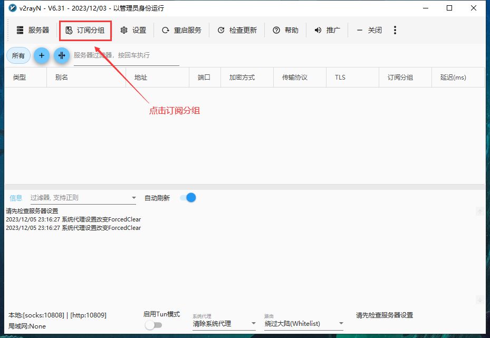This screenshot has width=490, height=338.
Task: Sort by the Latency (延迟(ms)) column header
Action: coord(453,78)
